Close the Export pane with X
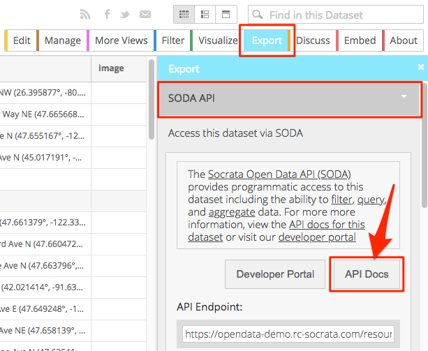The image size is (428, 351). [420, 67]
